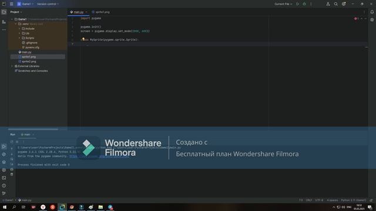Open the AI assistant icon in right sidebar
Image resolution: width=376 pixels, height=211 pixels.
coord(372,20)
